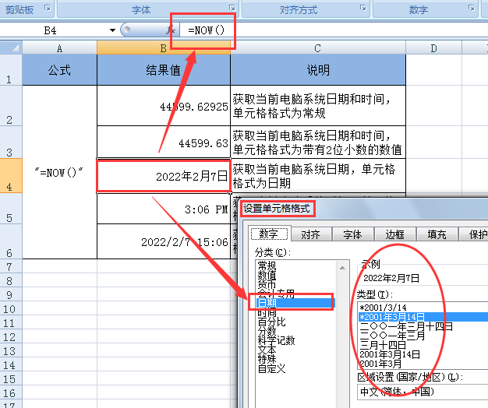The width and height of the screenshot is (488, 408).
Task: Click description cell 单元格格式为常规
Action: pyautogui.click(x=318, y=106)
